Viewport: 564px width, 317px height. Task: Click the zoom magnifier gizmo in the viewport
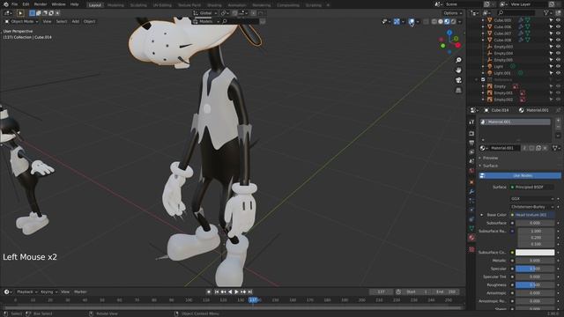click(x=458, y=60)
